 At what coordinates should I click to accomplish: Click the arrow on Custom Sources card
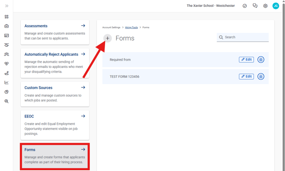click(83, 87)
